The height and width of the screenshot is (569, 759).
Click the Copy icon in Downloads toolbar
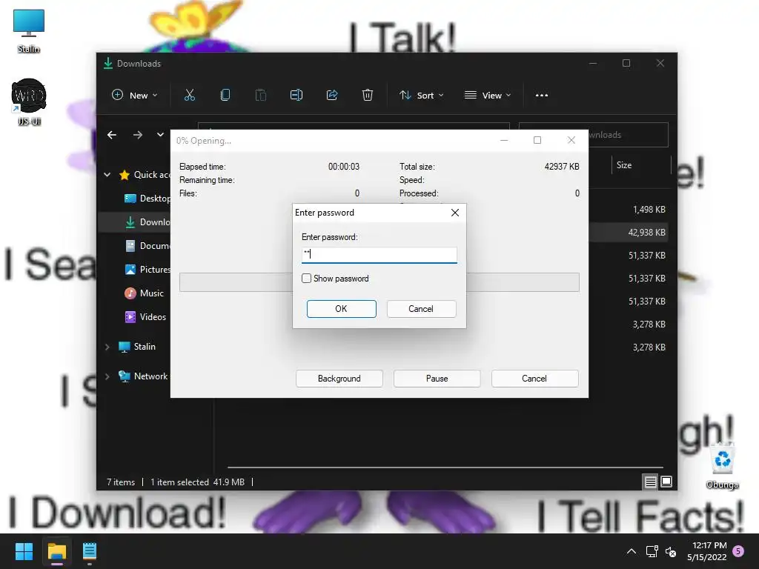[x=225, y=95]
